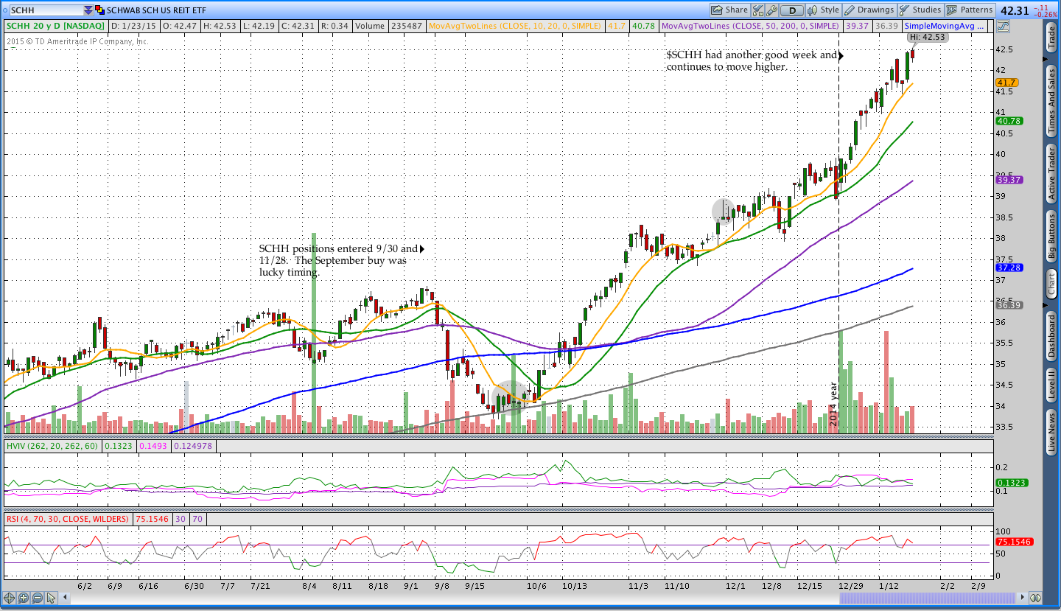The image size is (1061, 611).
Task: Open the Share menu
Action: click(x=729, y=10)
